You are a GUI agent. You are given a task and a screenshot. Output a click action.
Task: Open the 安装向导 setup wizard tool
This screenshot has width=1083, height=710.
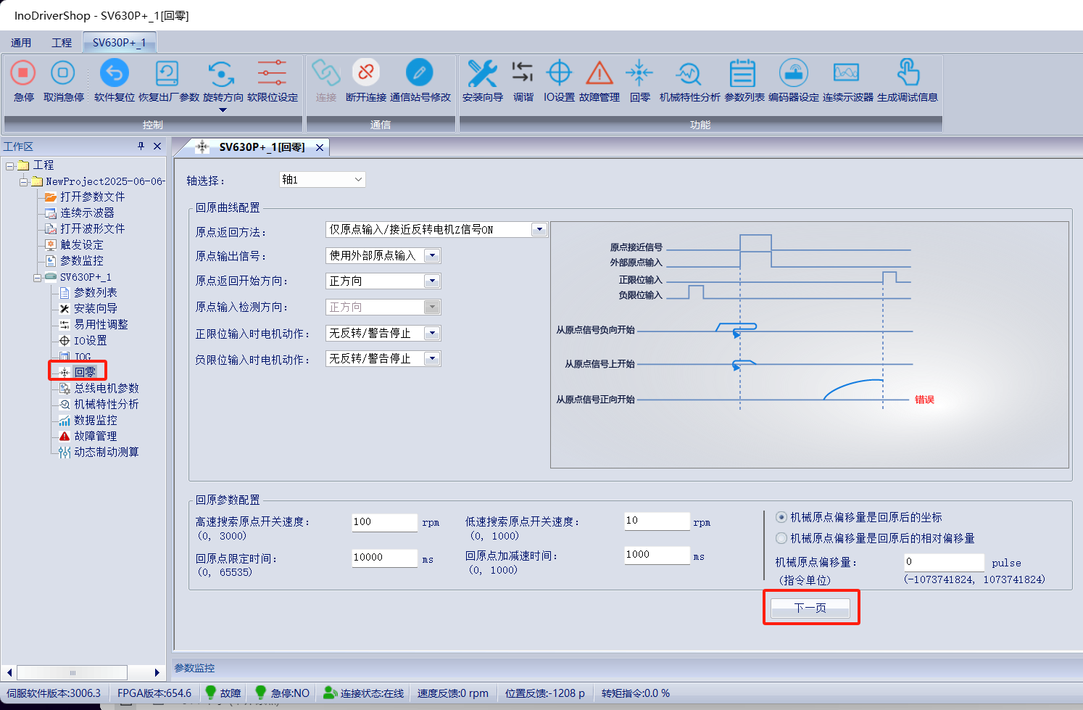(x=482, y=73)
